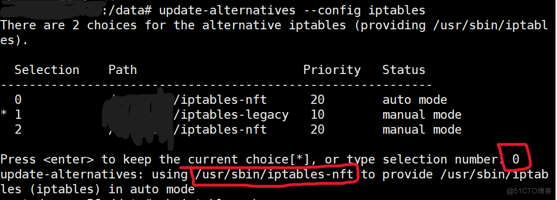Viewport: 557px width, 200px height.
Task: Click the auto mode status text
Action: (x=415, y=100)
